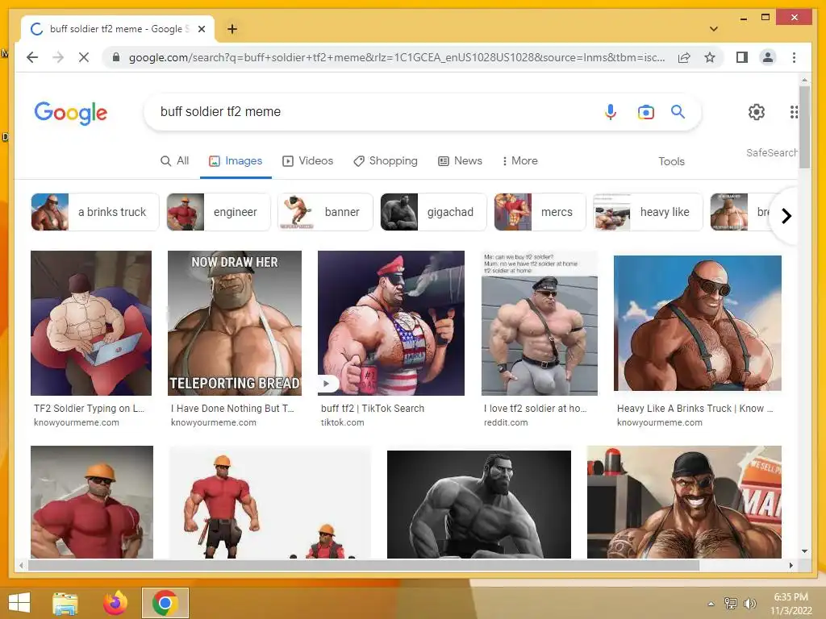Open the close-up buff engineer image
The width and height of the screenshot is (826, 619).
(92, 501)
